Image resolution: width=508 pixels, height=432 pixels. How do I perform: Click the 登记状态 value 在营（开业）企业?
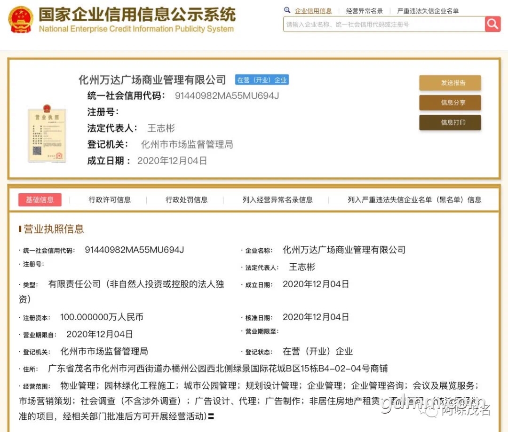point(318,351)
